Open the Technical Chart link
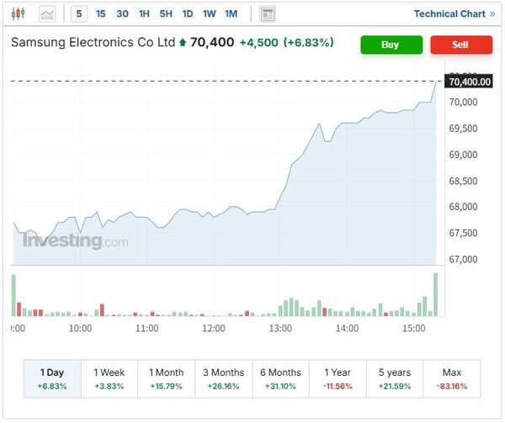The image size is (505, 423). tap(454, 13)
